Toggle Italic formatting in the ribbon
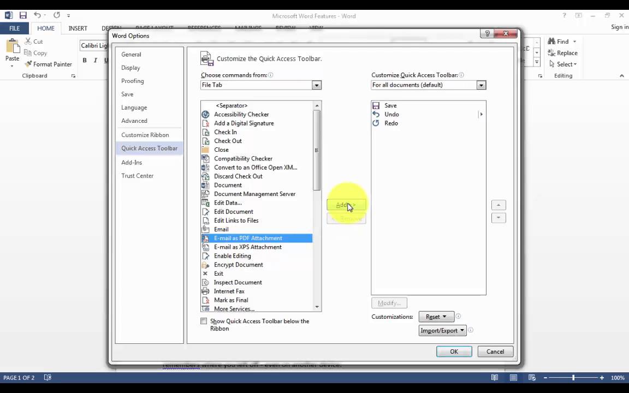Screen dimensions: 629x393 tap(95, 60)
